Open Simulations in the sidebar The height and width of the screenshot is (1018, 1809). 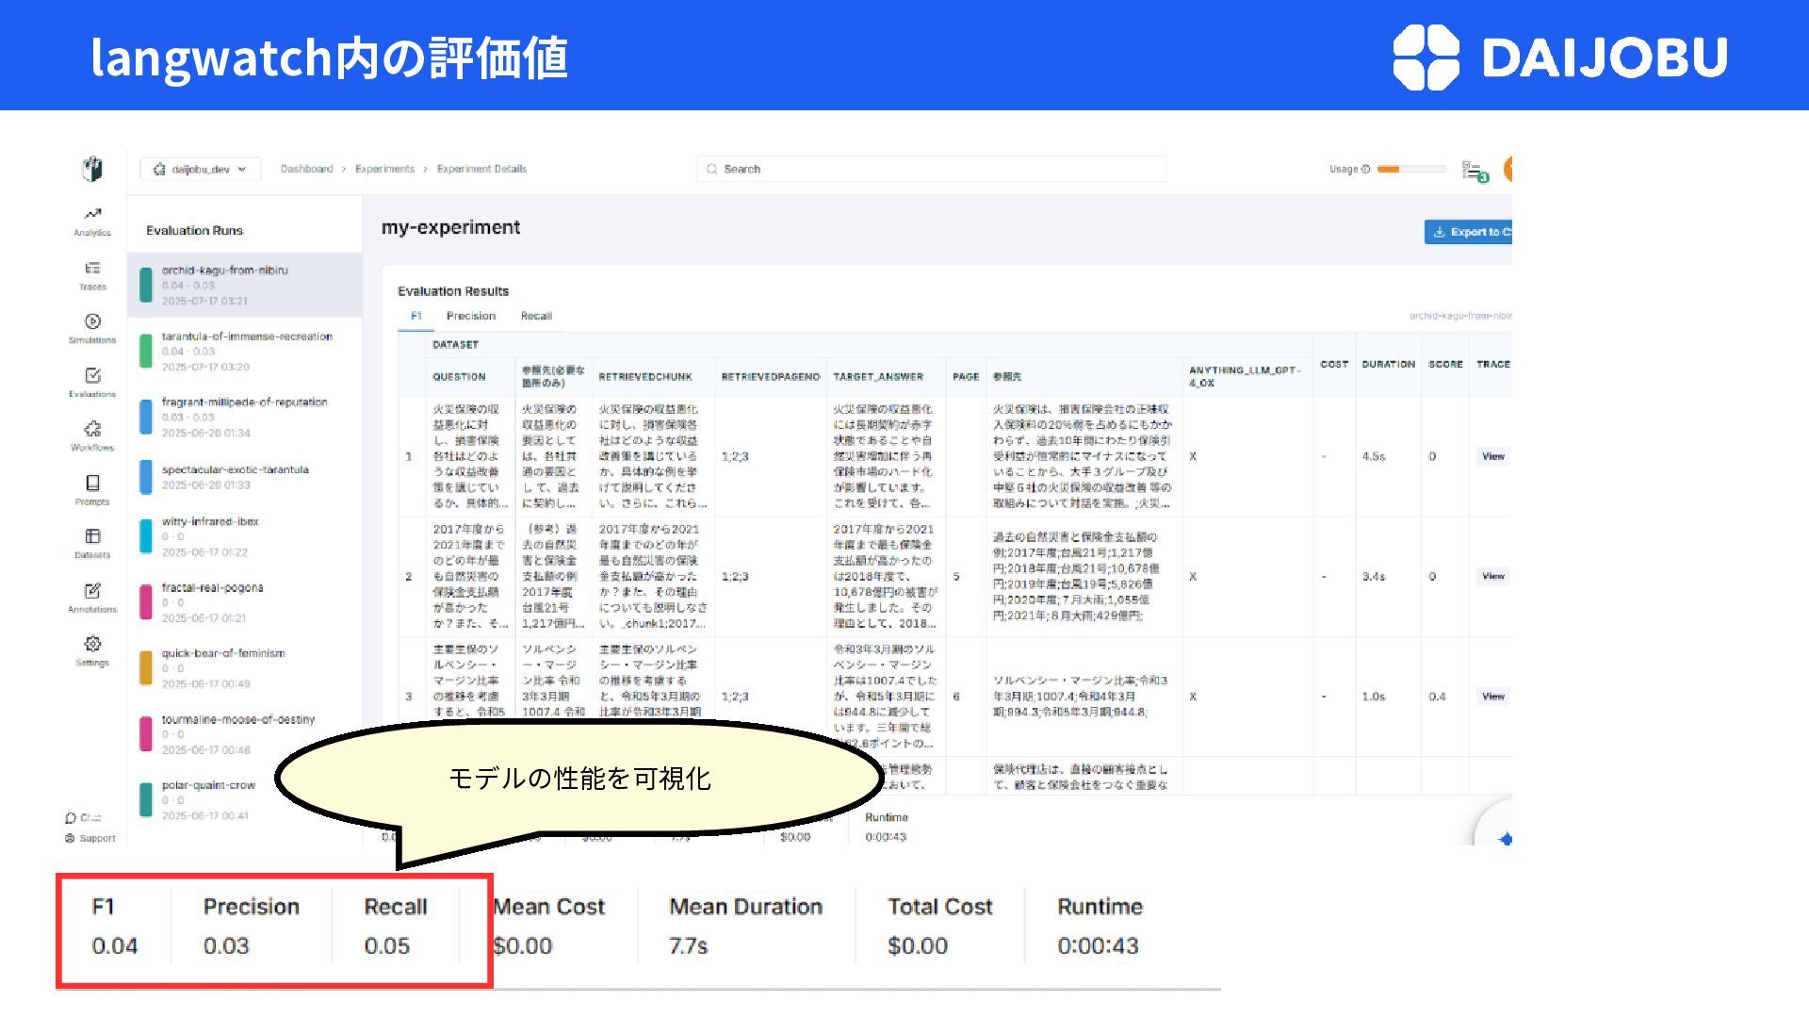pyautogui.click(x=92, y=330)
